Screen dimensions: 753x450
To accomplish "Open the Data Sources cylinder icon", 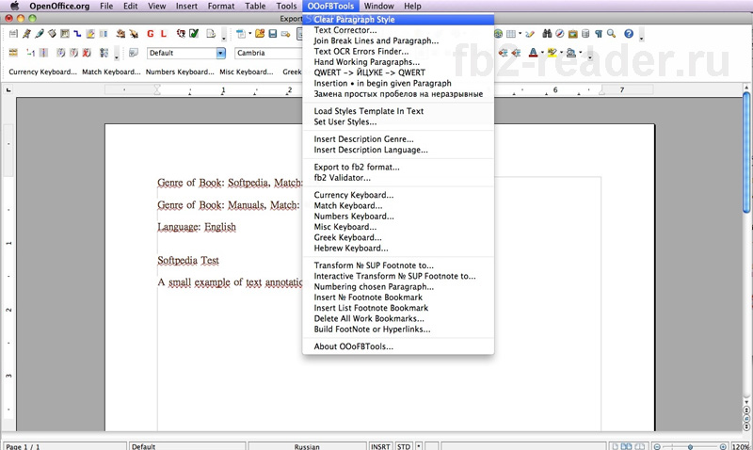I will (x=585, y=34).
